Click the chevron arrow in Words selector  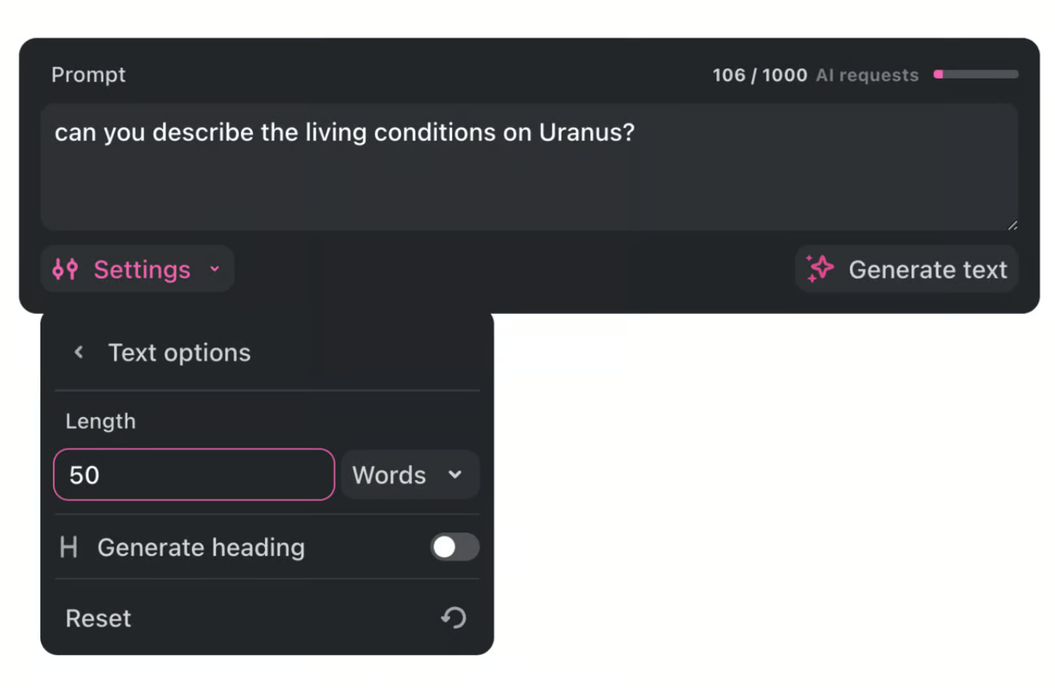click(x=455, y=475)
